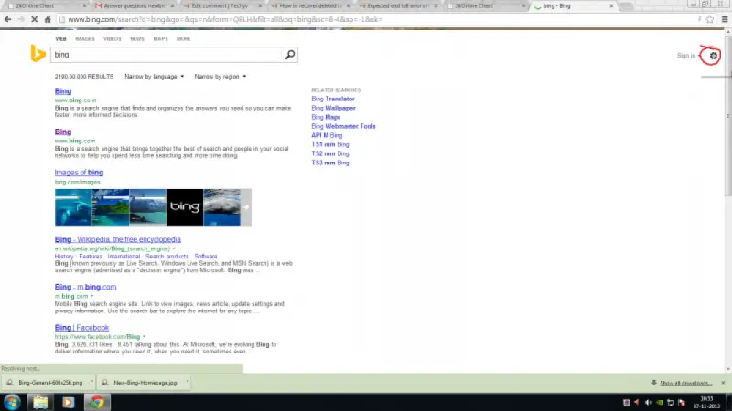Image resolution: width=732 pixels, height=411 pixels.
Task: Open Bing-General-600x256.png download menu arrow
Action: tap(92, 382)
